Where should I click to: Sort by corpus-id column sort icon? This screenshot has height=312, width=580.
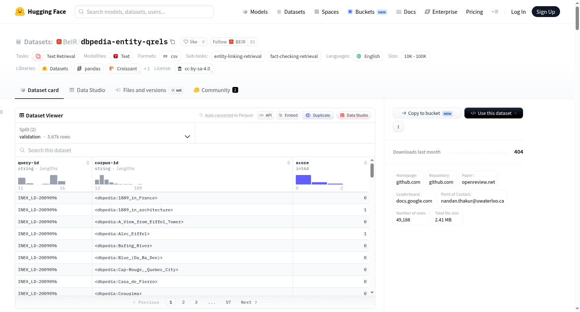[289, 163]
